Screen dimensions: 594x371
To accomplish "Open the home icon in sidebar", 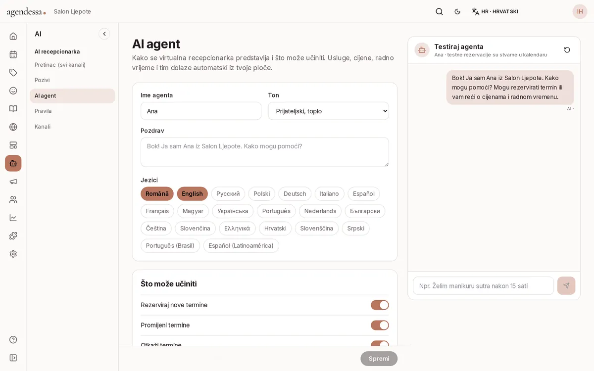I will [x=13, y=36].
